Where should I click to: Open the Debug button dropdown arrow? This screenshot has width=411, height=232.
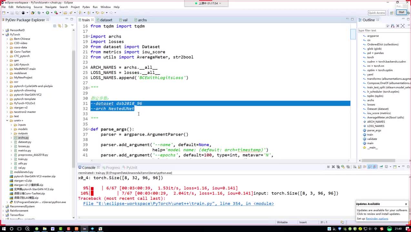coord(43,13)
